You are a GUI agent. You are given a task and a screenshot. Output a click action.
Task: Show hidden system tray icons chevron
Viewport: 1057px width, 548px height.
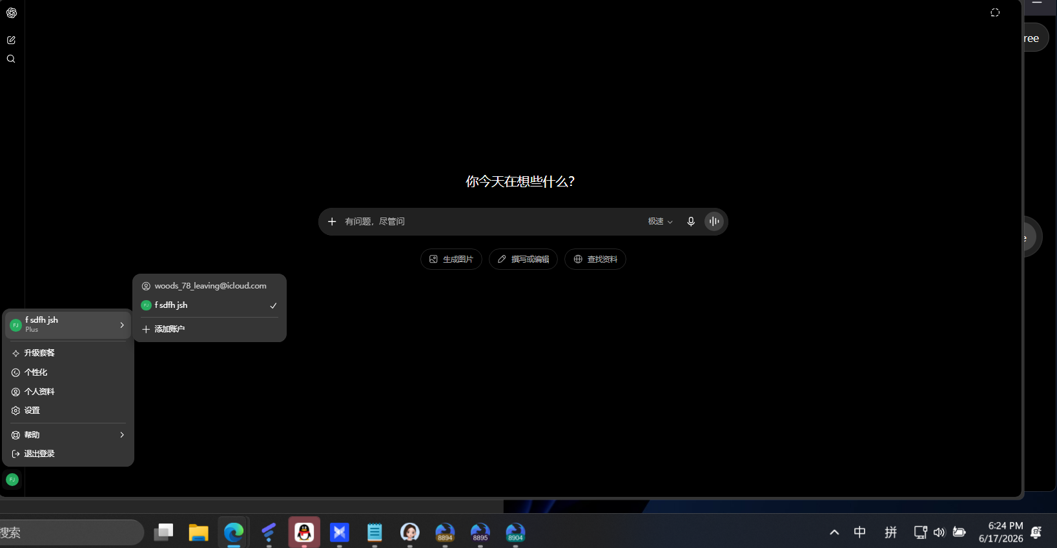click(x=834, y=533)
